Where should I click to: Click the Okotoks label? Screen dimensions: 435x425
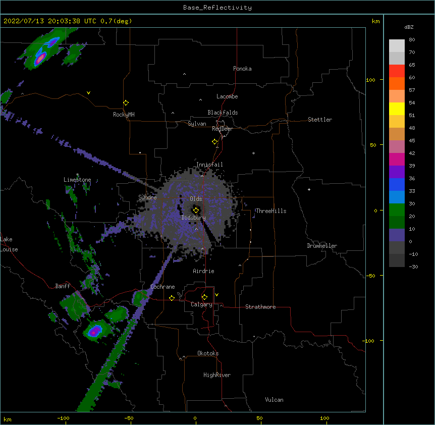point(208,353)
